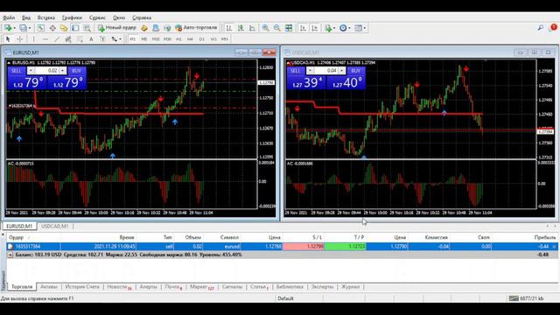Click the Новый ордер button
The image size is (560, 315).
(117, 28)
